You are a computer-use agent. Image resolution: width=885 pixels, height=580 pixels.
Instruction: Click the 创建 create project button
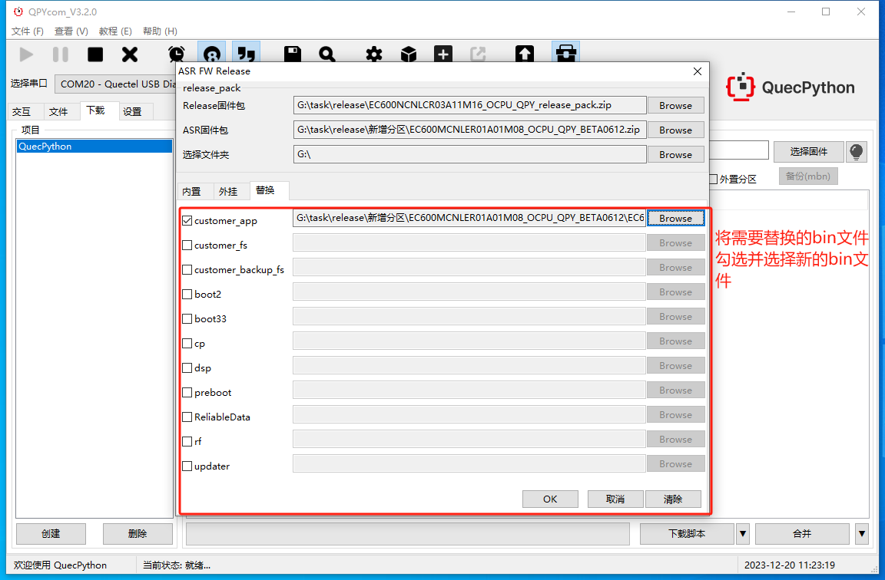coord(51,534)
